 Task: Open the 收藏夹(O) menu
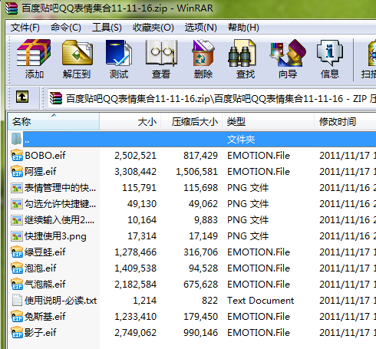[153, 28]
